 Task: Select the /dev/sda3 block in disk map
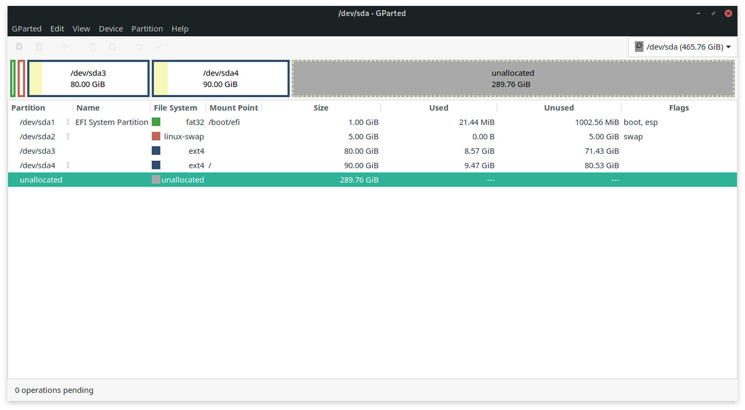(x=89, y=79)
